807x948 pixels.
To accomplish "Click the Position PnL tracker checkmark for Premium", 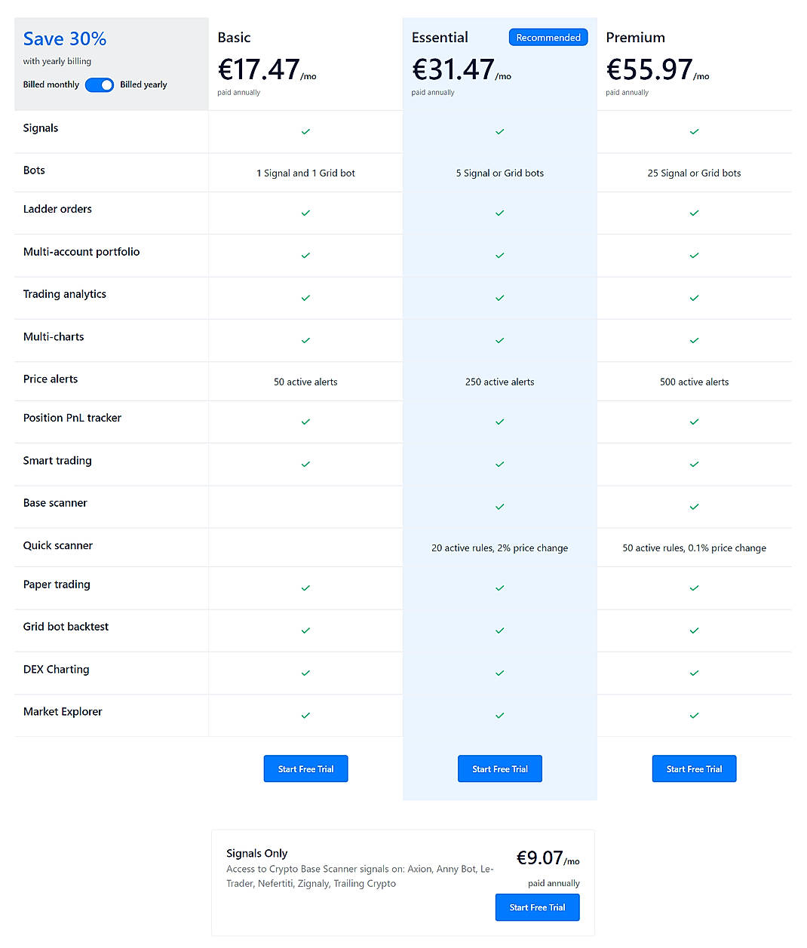I will 694,422.
